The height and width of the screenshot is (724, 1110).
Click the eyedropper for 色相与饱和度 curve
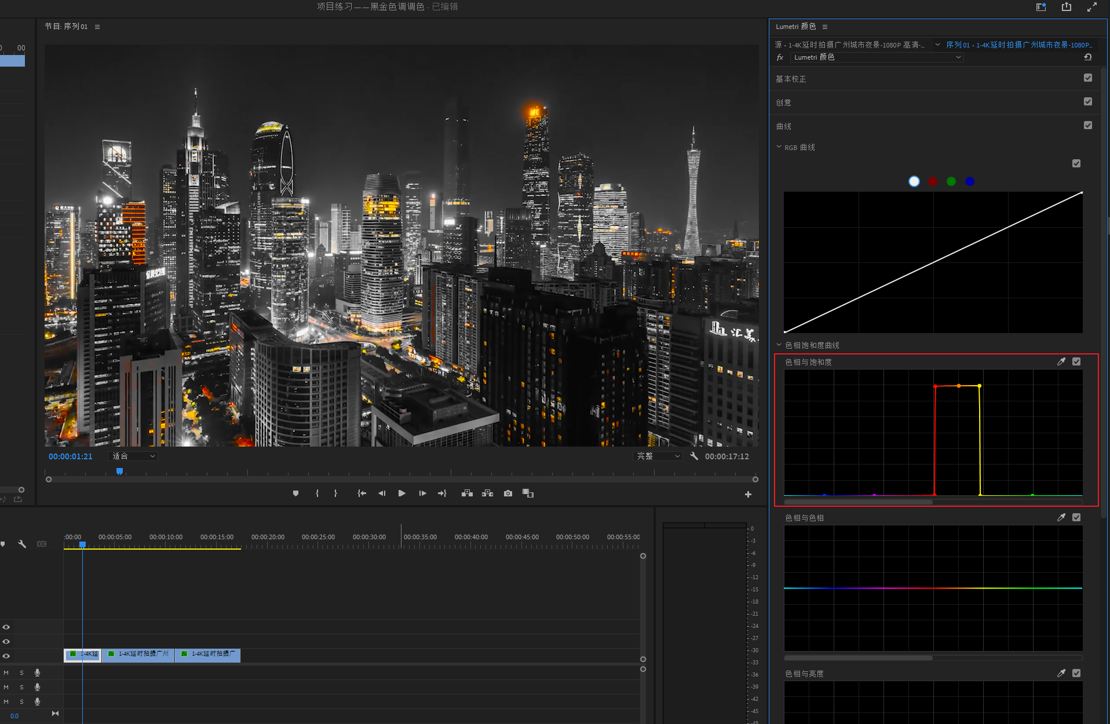tap(1061, 362)
